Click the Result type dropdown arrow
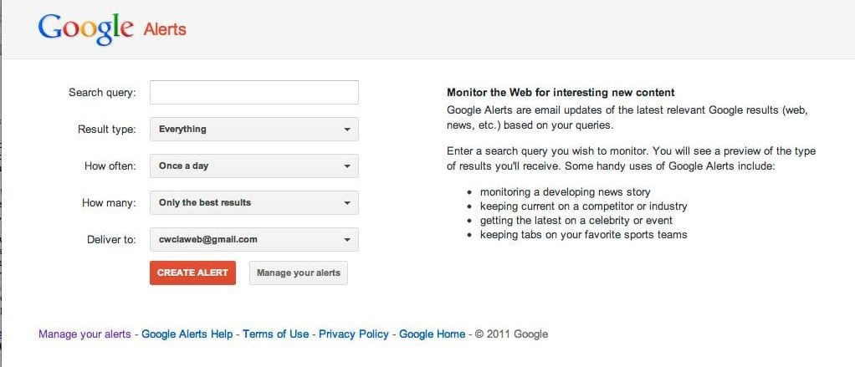The image size is (855, 367). [x=347, y=130]
